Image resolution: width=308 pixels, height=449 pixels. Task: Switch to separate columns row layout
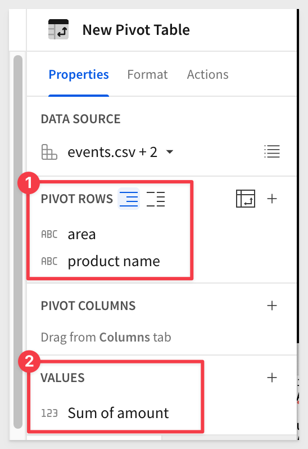tap(156, 199)
